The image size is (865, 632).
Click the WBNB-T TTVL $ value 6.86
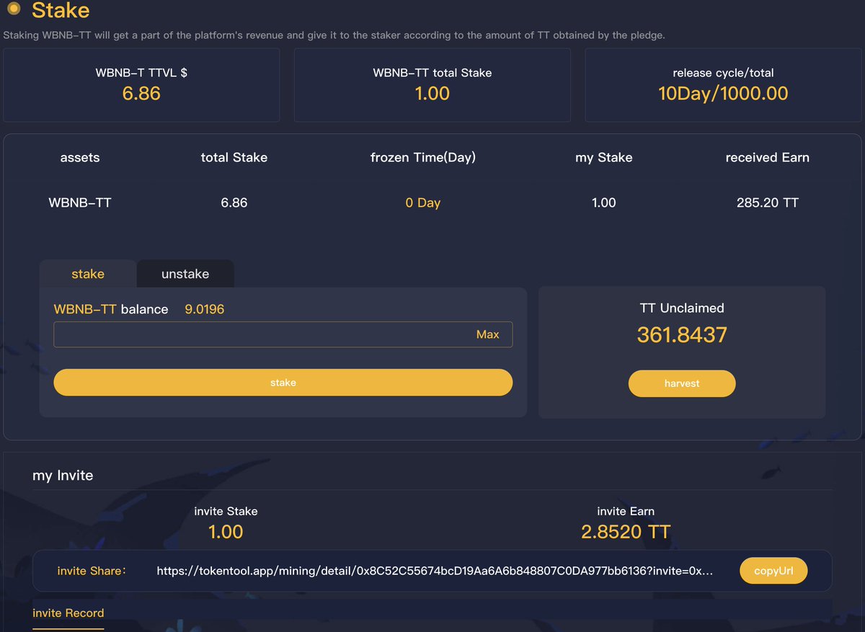141,94
